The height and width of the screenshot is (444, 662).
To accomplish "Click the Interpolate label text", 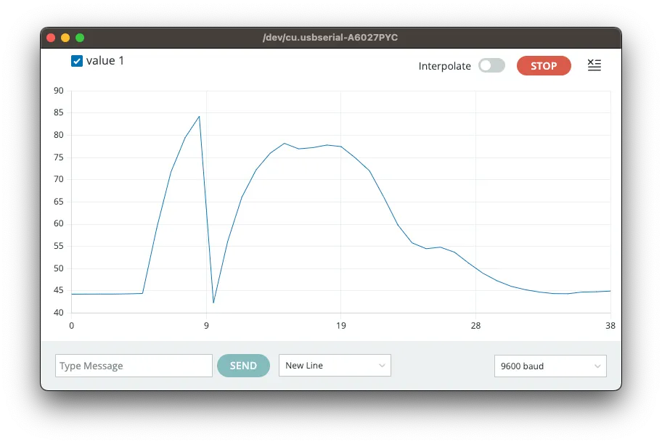I will coord(444,66).
